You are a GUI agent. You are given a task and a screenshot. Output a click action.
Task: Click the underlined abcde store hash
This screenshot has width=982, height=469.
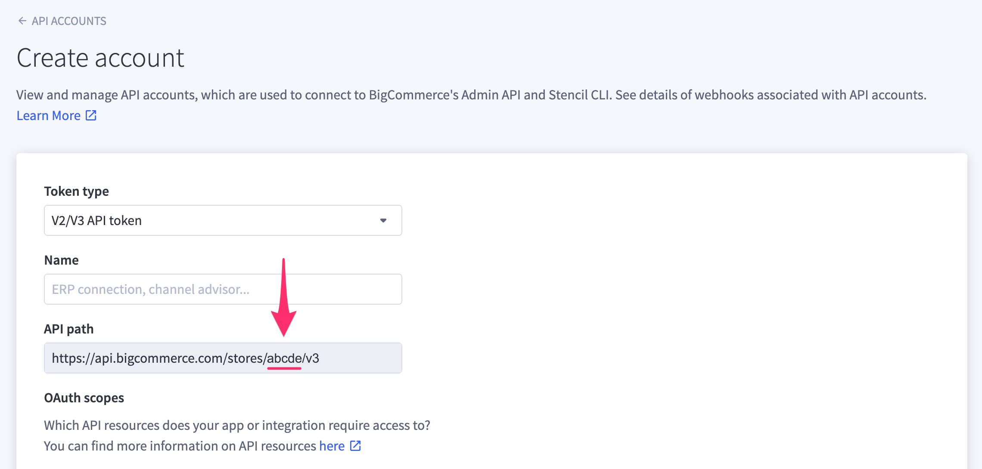point(284,358)
